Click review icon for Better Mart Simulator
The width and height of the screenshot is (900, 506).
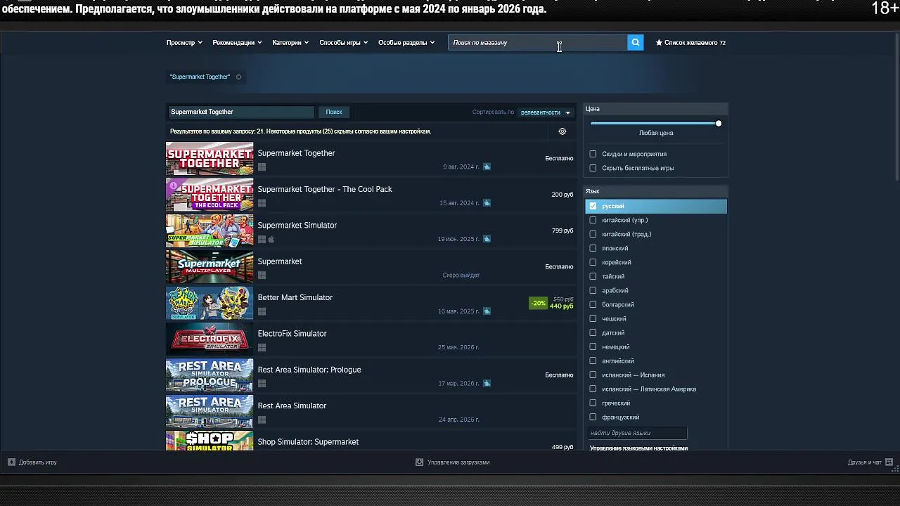[487, 311]
